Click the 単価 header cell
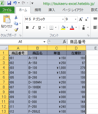 click(57, 53)
